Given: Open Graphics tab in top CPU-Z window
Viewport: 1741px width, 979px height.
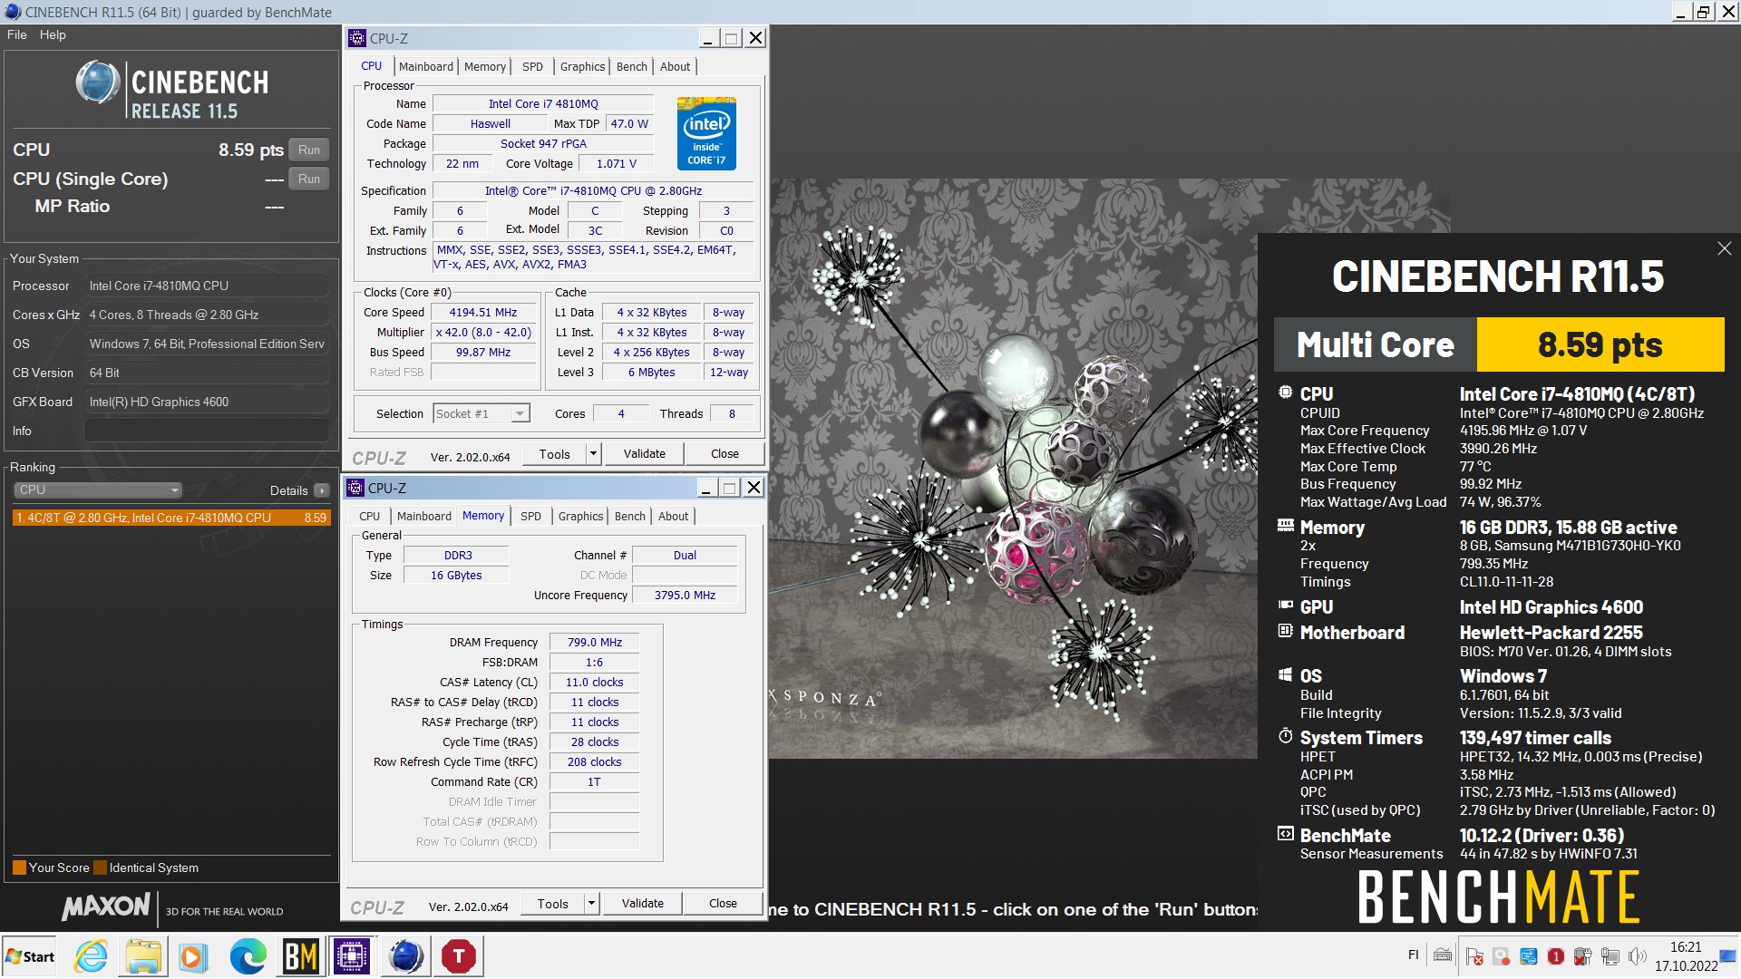Looking at the screenshot, I should pyautogui.click(x=582, y=67).
